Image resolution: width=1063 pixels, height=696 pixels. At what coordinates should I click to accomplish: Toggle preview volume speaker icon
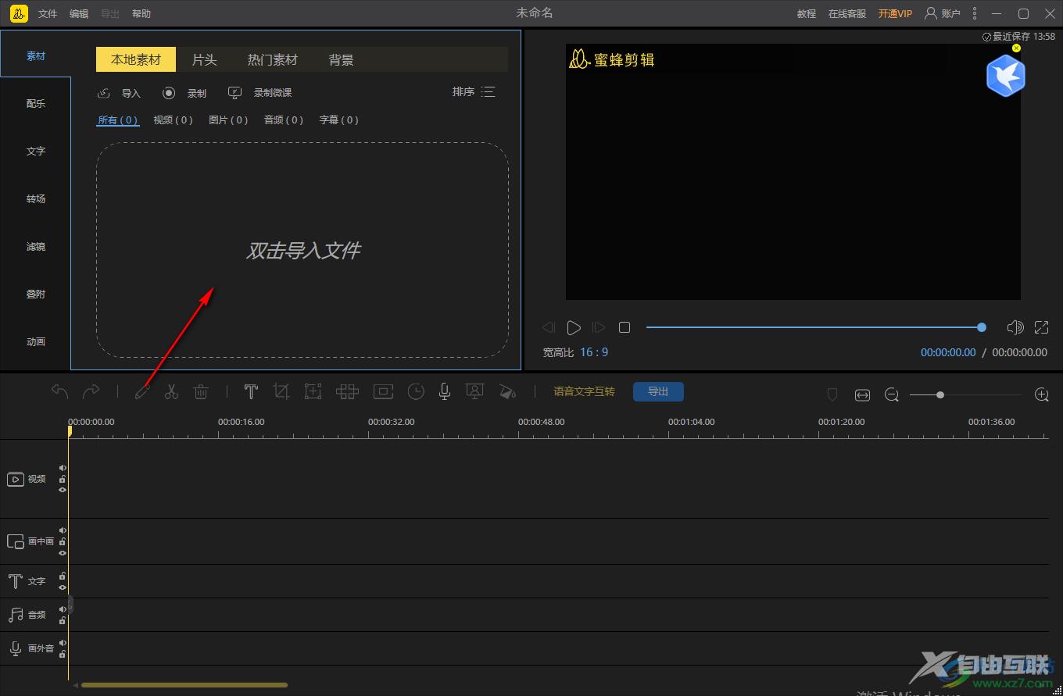coord(1015,327)
